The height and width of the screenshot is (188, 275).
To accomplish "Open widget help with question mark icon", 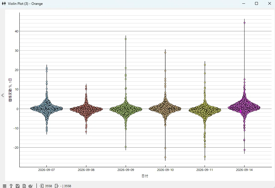I will click(11, 186).
